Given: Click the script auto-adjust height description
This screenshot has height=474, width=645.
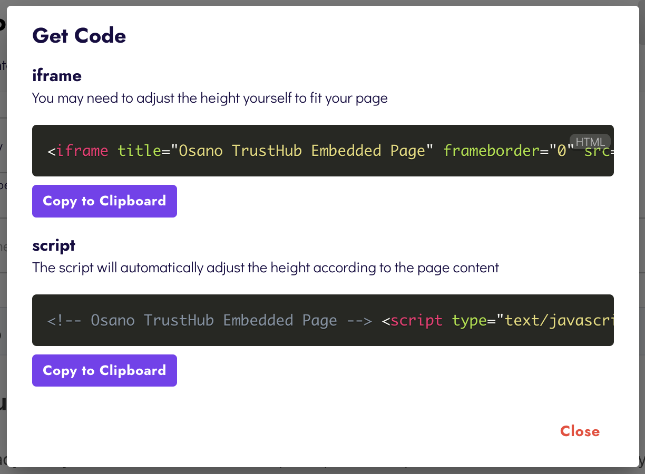Looking at the screenshot, I should coord(265,268).
